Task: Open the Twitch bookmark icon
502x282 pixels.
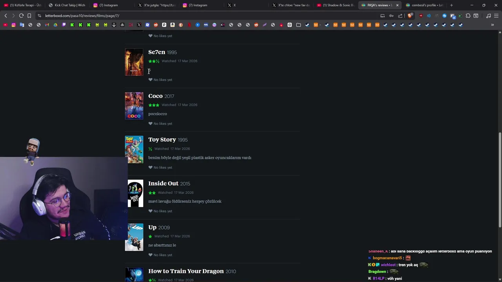Action: click(64, 25)
